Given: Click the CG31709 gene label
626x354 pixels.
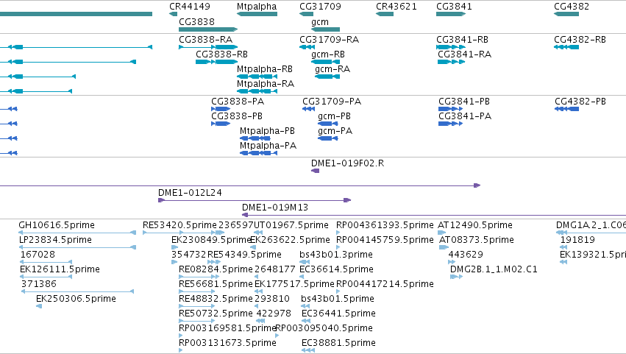Looking at the screenshot, I should (x=320, y=7).
